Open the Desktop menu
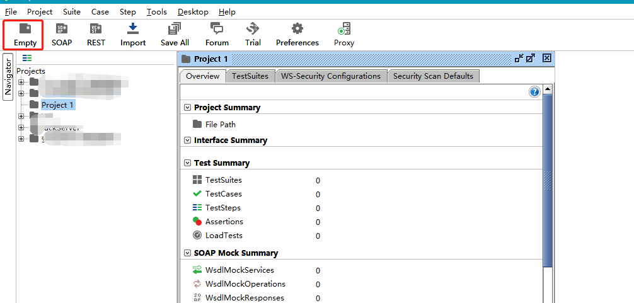The width and height of the screenshot is (634, 303). pos(193,12)
